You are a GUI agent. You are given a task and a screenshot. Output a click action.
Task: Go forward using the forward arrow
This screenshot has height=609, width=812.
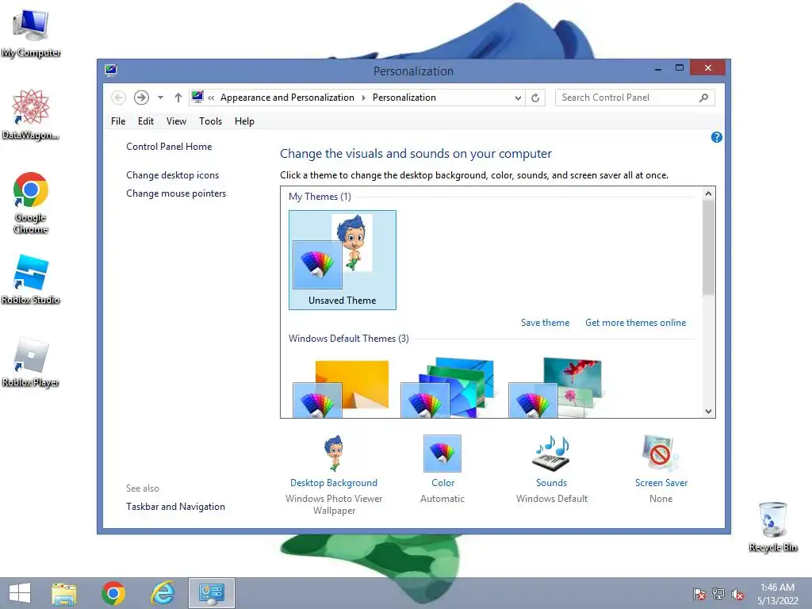click(141, 98)
